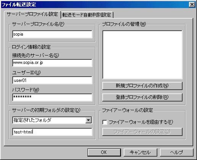Open the 転送モード自動判別設定 tab
Image resolution: width=197 pixels, height=160 pixels.
coord(87,15)
